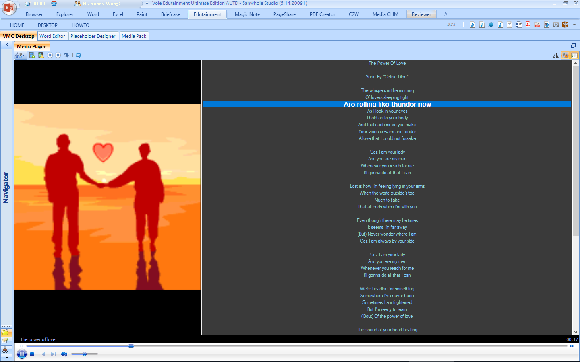Viewport: 580px width, 362px height.
Task: Expand the quick toolbar overflow chevron
Action: tap(574, 25)
